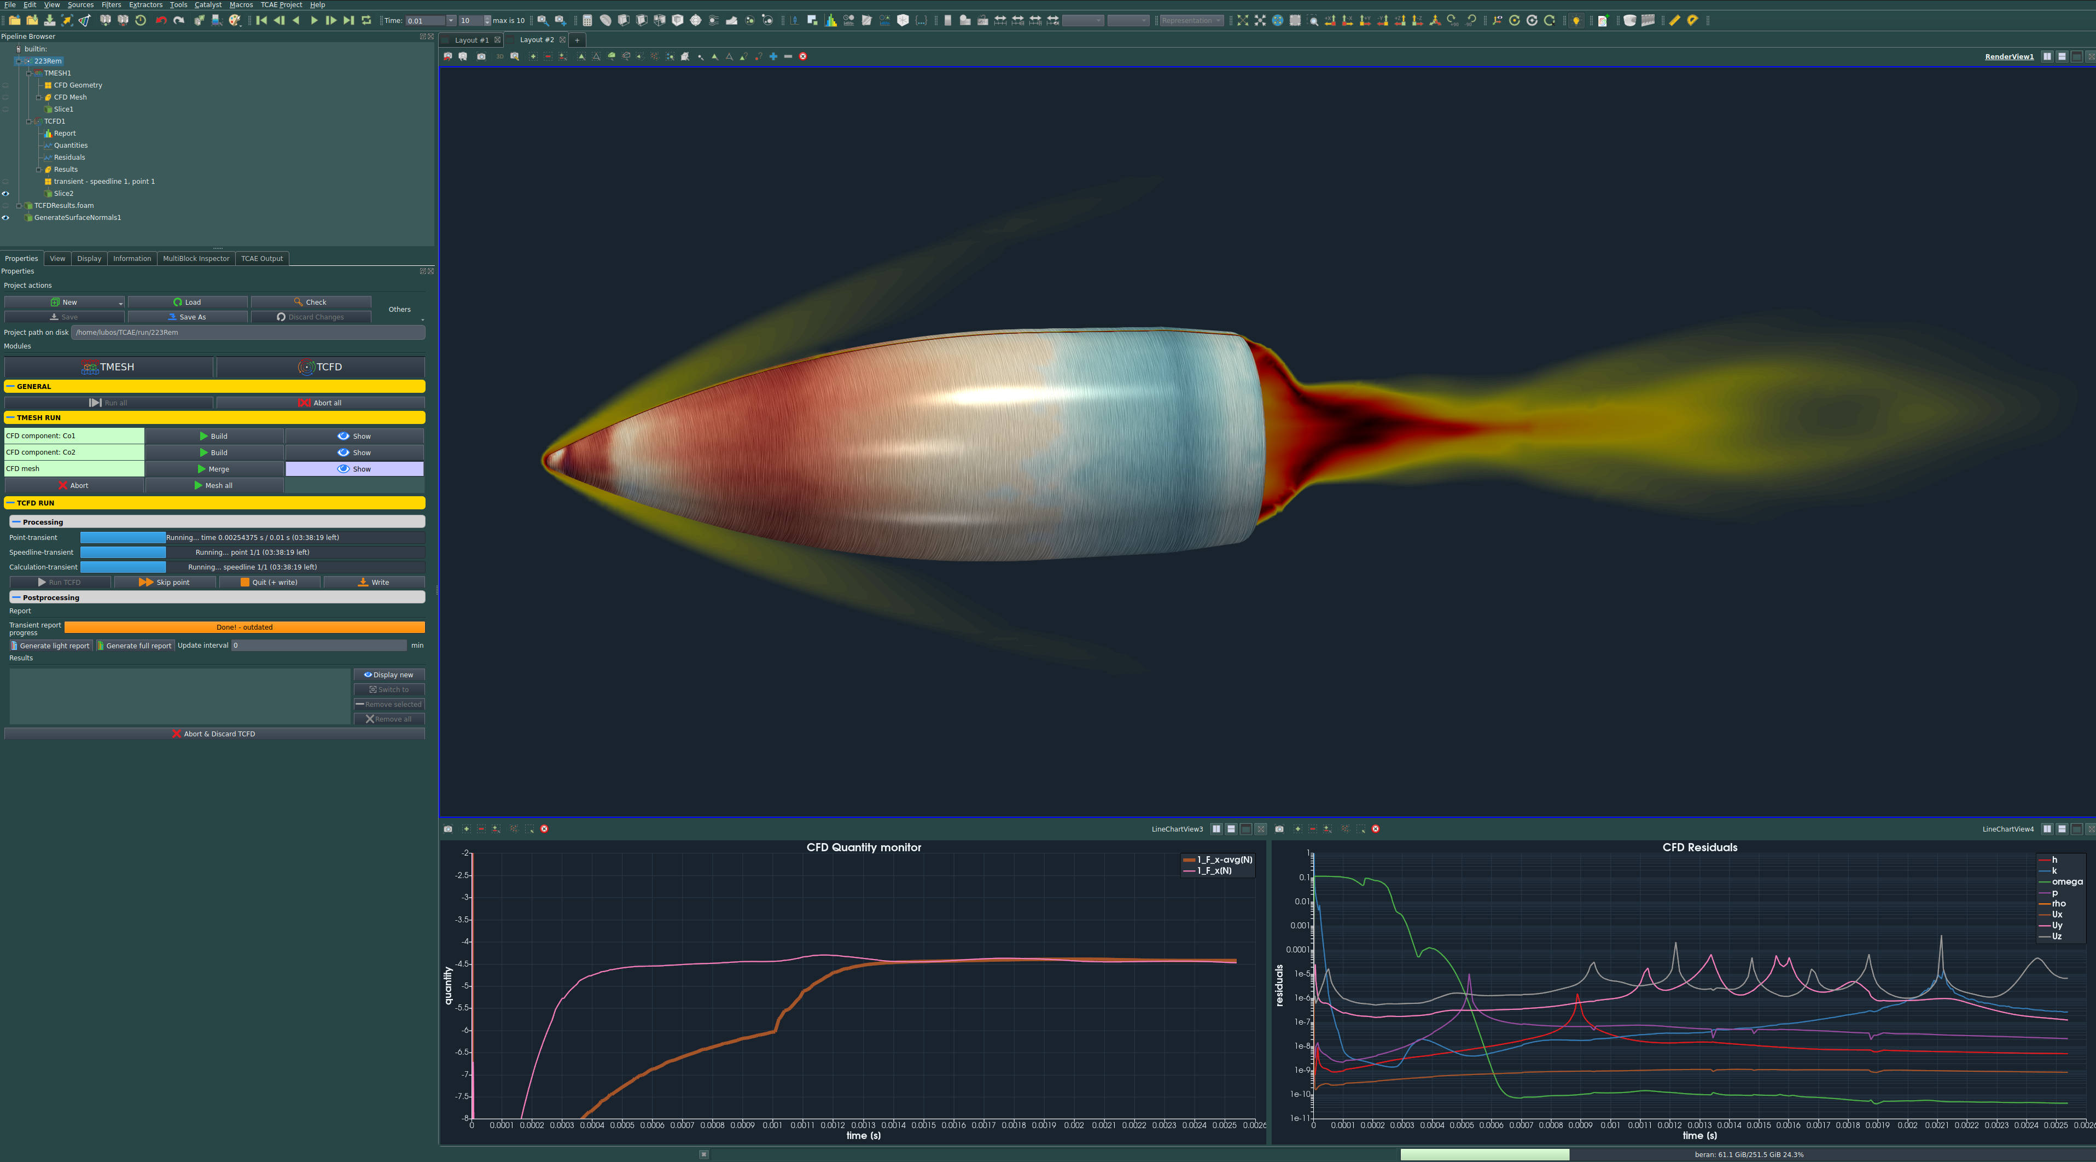This screenshot has height=1162, width=2096.
Task: Show CFD Geometry via its eye toggle
Action: tap(5, 85)
